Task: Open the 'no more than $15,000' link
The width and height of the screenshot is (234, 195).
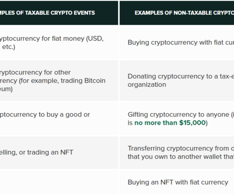Action: point(170,123)
